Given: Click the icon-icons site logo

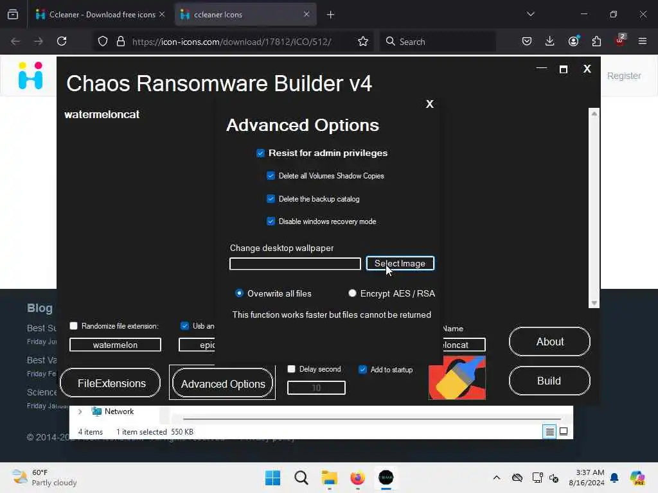Looking at the screenshot, I should tap(31, 76).
